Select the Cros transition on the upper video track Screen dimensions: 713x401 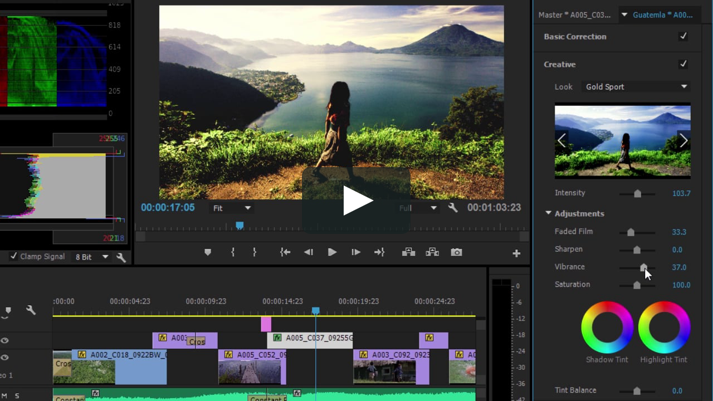tap(196, 341)
